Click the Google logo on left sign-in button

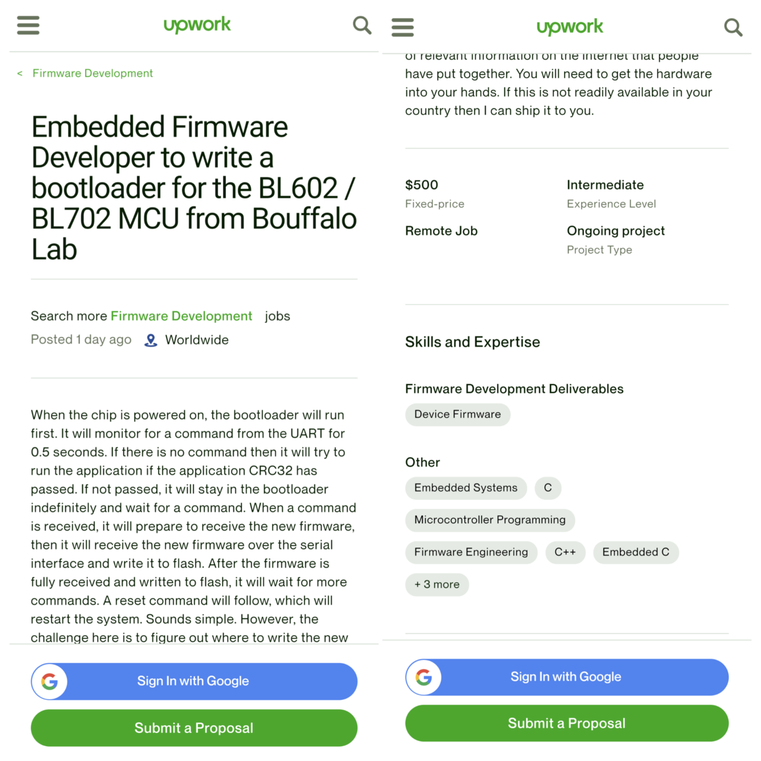coord(50,681)
